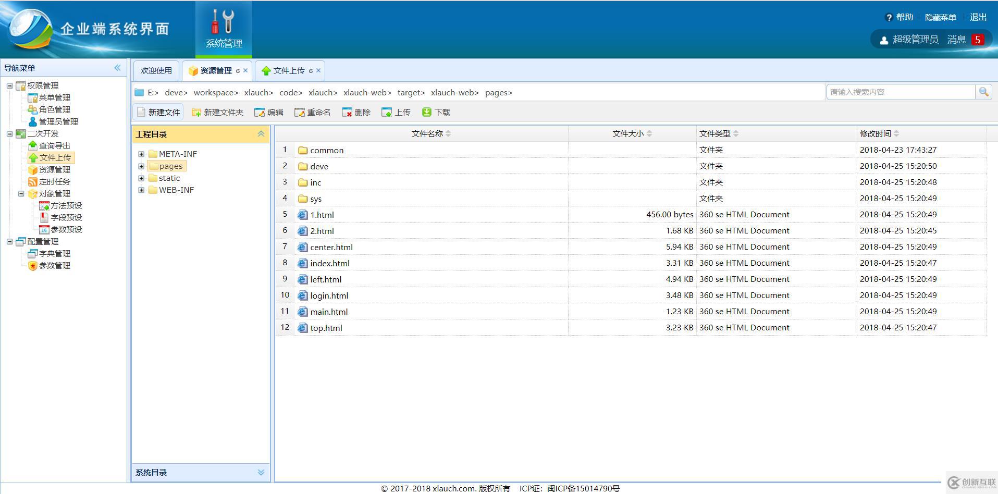Expand the META-INF tree node
Image resolution: width=998 pixels, height=494 pixels.
coord(141,153)
